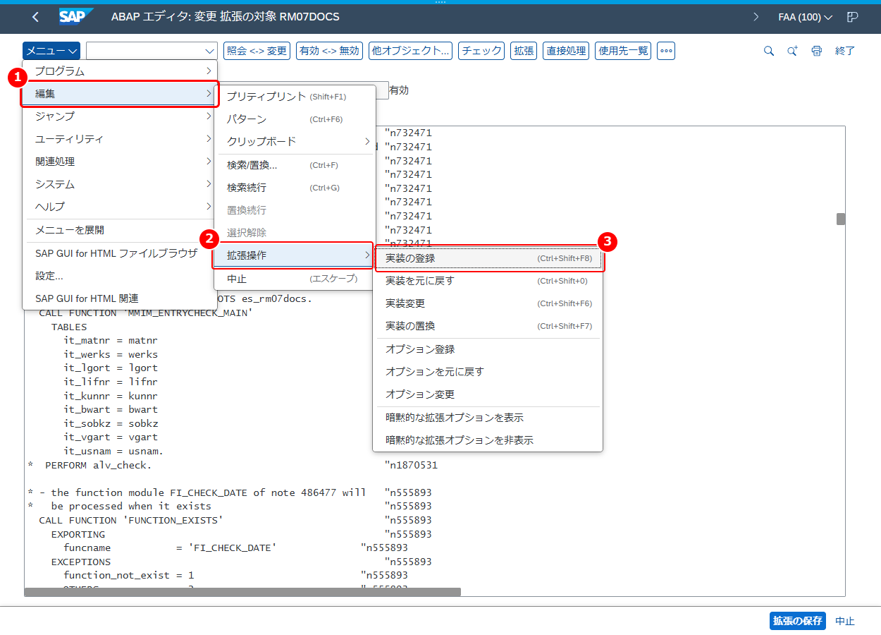Select the 編集 menu entry
881x635 pixels.
[x=120, y=94]
